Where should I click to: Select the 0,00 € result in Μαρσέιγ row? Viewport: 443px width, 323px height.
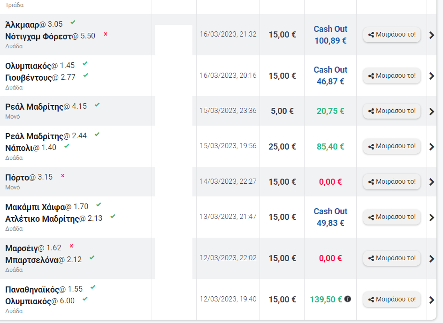click(330, 258)
